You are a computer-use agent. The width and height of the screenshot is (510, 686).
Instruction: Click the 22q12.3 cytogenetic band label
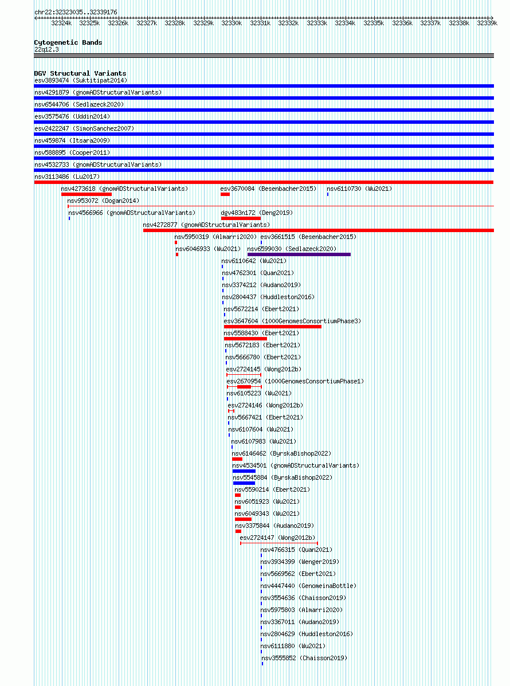point(46,49)
